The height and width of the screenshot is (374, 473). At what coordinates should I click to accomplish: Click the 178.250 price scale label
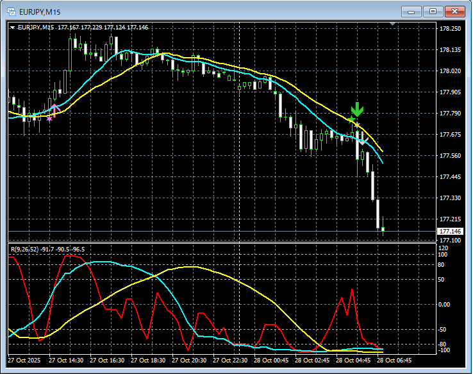pyautogui.click(x=450, y=29)
